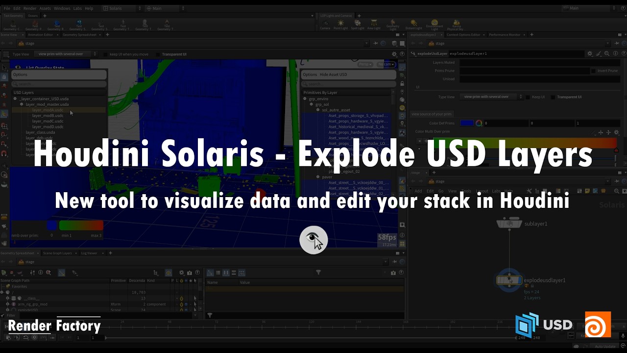Image resolution: width=627 pixels, height=353 pixels.
Task: Select the Distant Light shelf tool
Action: pyautogui.click(x=413, y=25)
